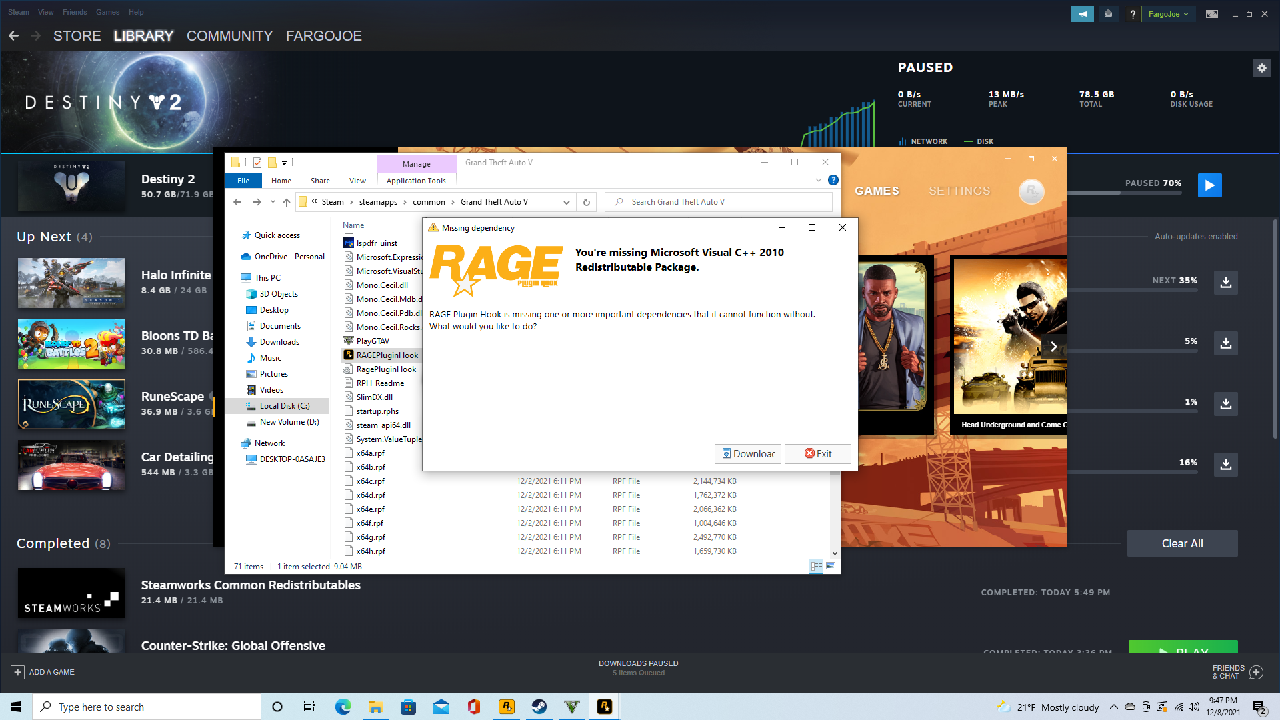Expand the Explorer ribbon chevron
Screen dimensions: 1280x720
click(x=818, y=181)
